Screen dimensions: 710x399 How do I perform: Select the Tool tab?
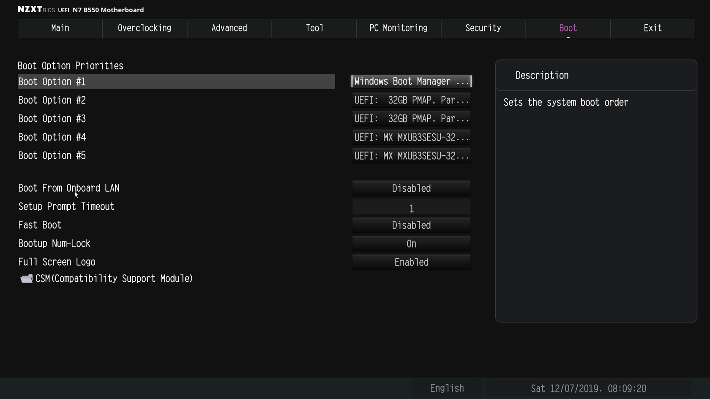314,28
